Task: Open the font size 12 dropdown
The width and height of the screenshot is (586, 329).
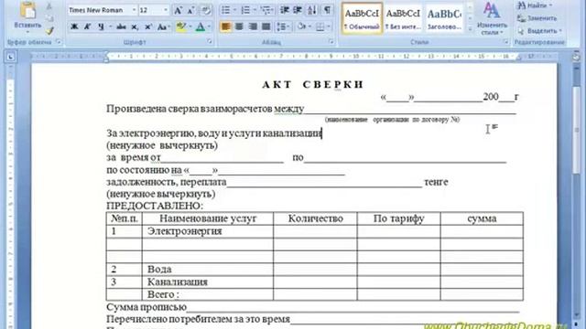Action: (x=166, y=10)
